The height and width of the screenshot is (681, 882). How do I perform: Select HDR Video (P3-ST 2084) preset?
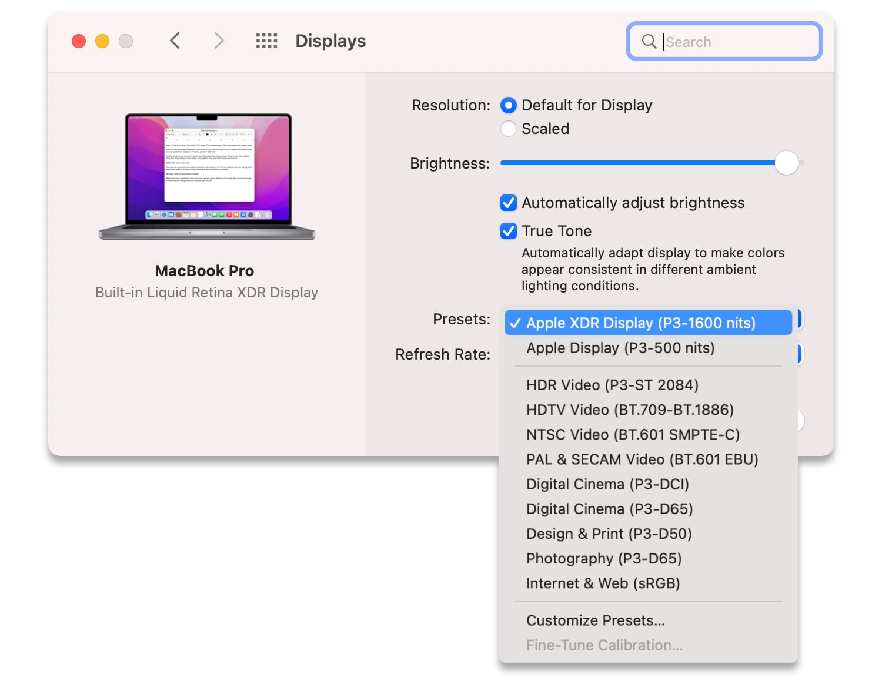648,385
